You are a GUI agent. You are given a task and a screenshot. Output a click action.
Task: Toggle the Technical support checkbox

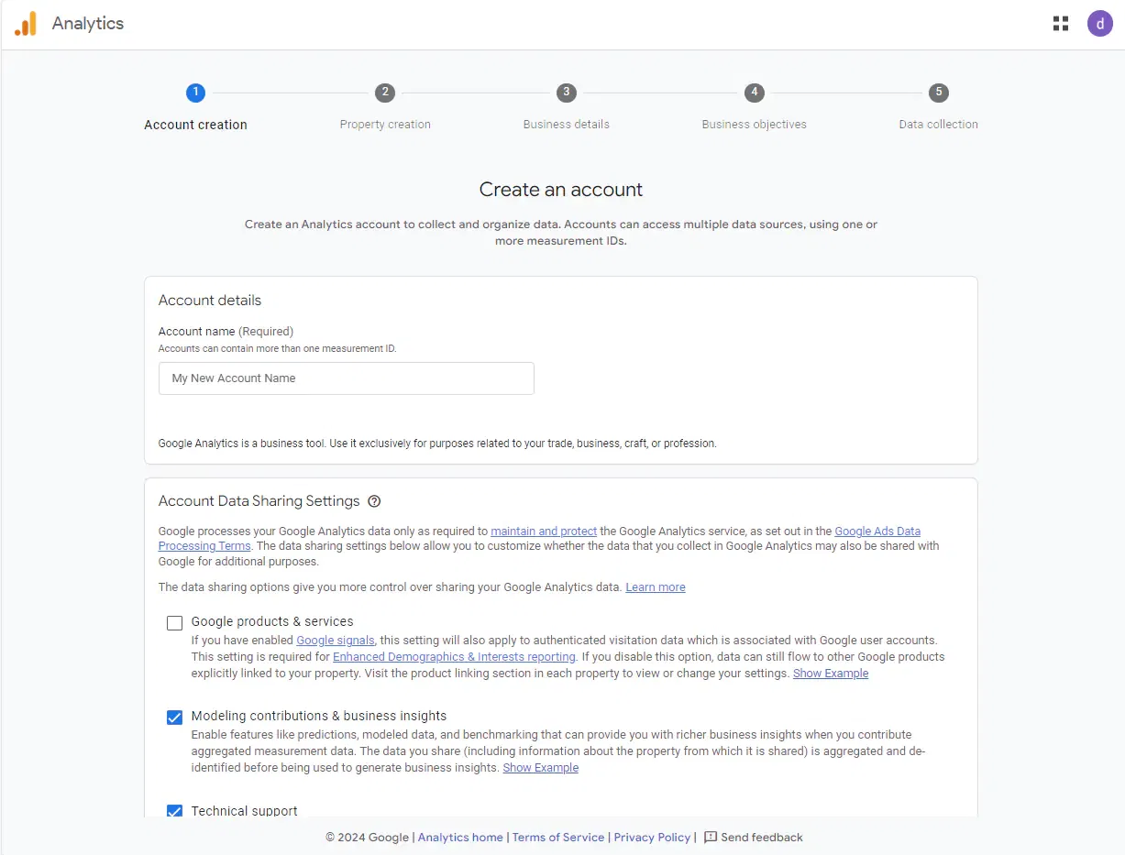tap(174, 811)
